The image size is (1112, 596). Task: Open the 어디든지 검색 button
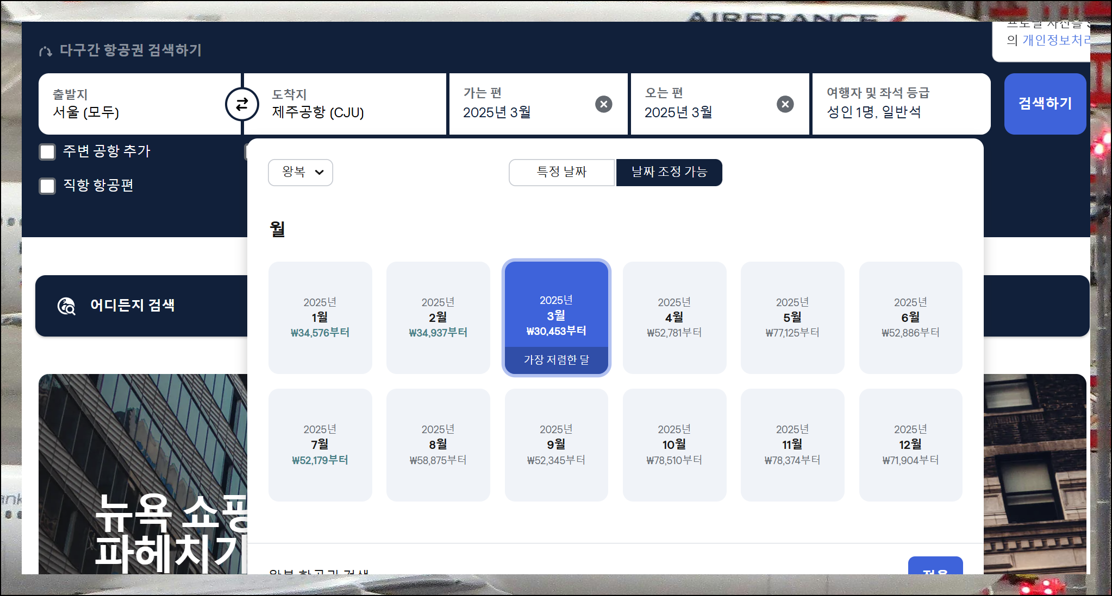pos(133,306)
